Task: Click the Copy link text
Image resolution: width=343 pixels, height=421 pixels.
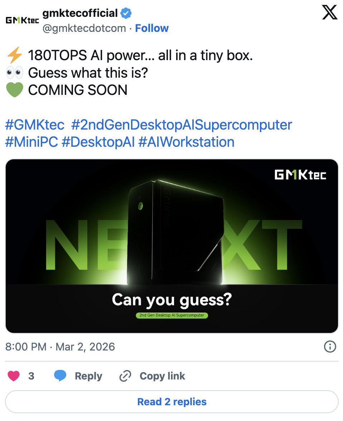Action: point(162,376)
